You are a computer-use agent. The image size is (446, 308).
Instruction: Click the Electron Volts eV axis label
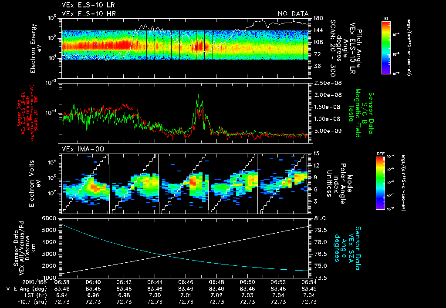(x=35, y=184)
